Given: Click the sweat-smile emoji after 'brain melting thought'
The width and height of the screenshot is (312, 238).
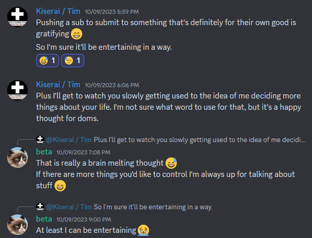Looking at the screenshot, I should pos(171,163).
